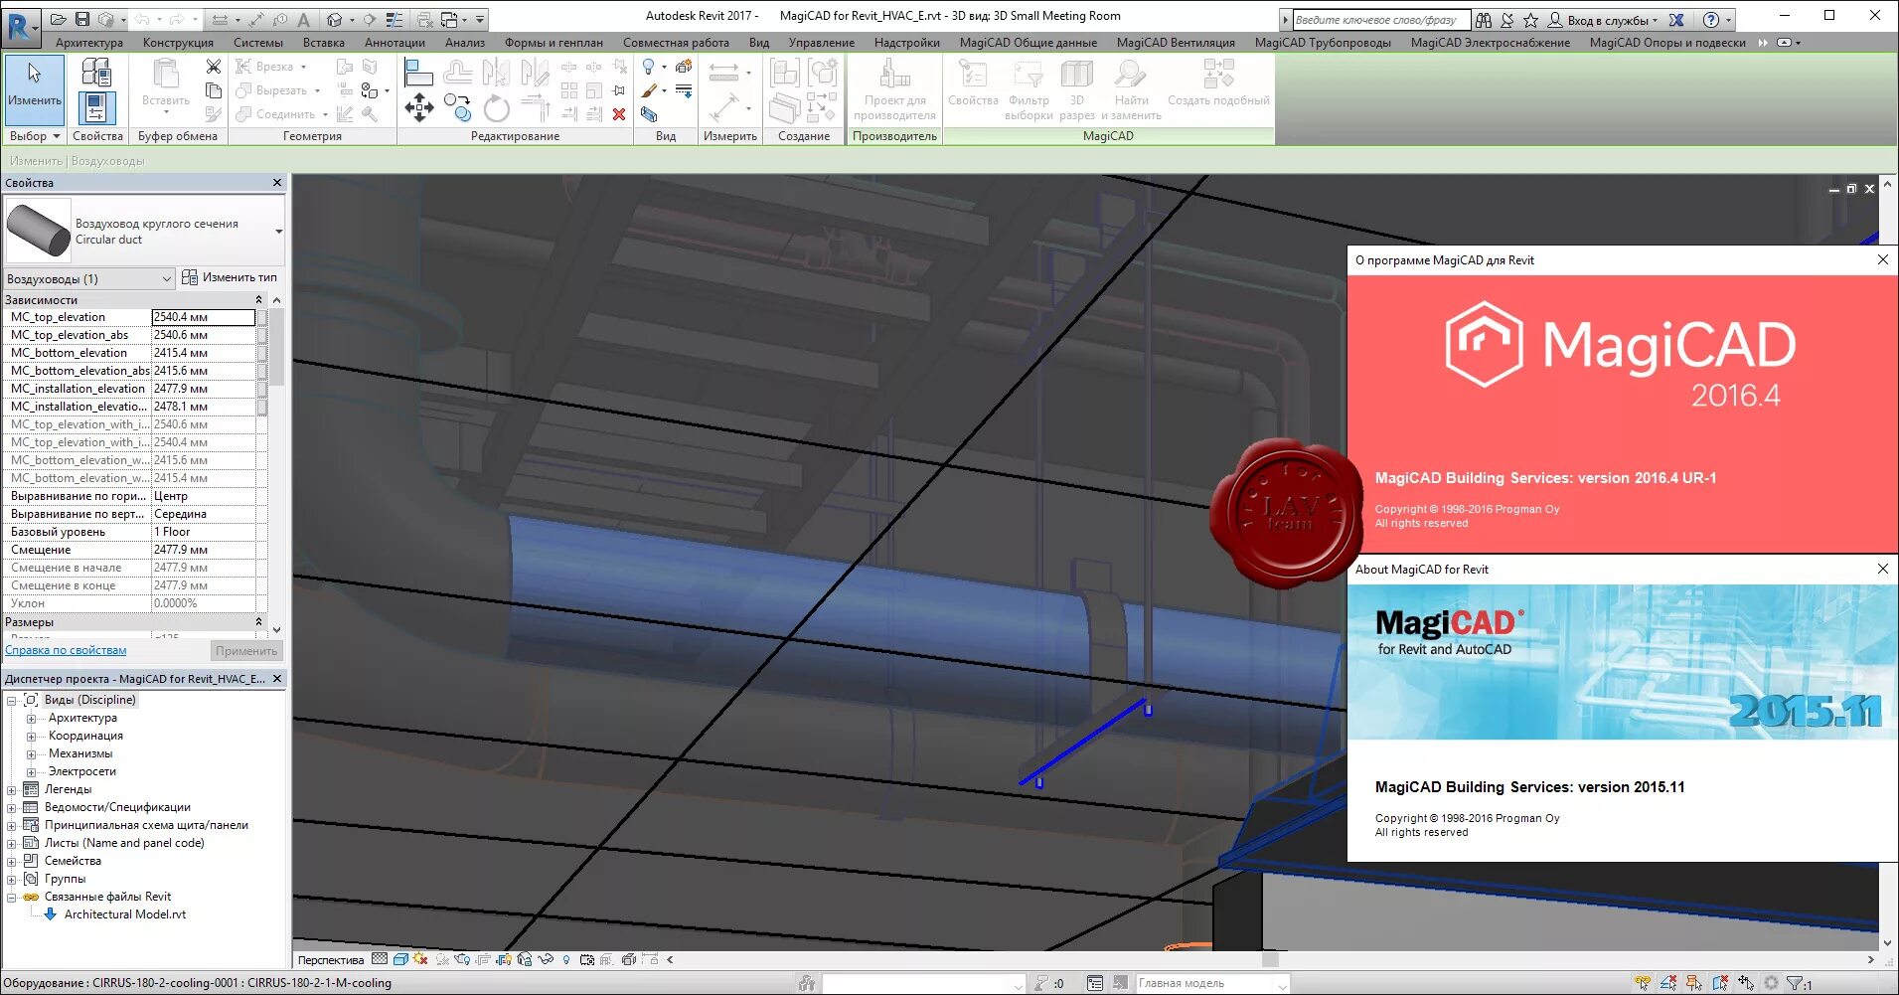Click the 3D разрез MagiCAD button

[1077, 89]
